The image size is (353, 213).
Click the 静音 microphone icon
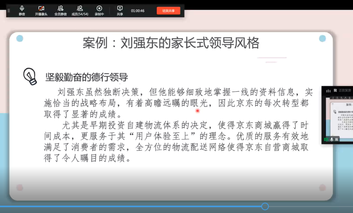click(x=22, y=9)
